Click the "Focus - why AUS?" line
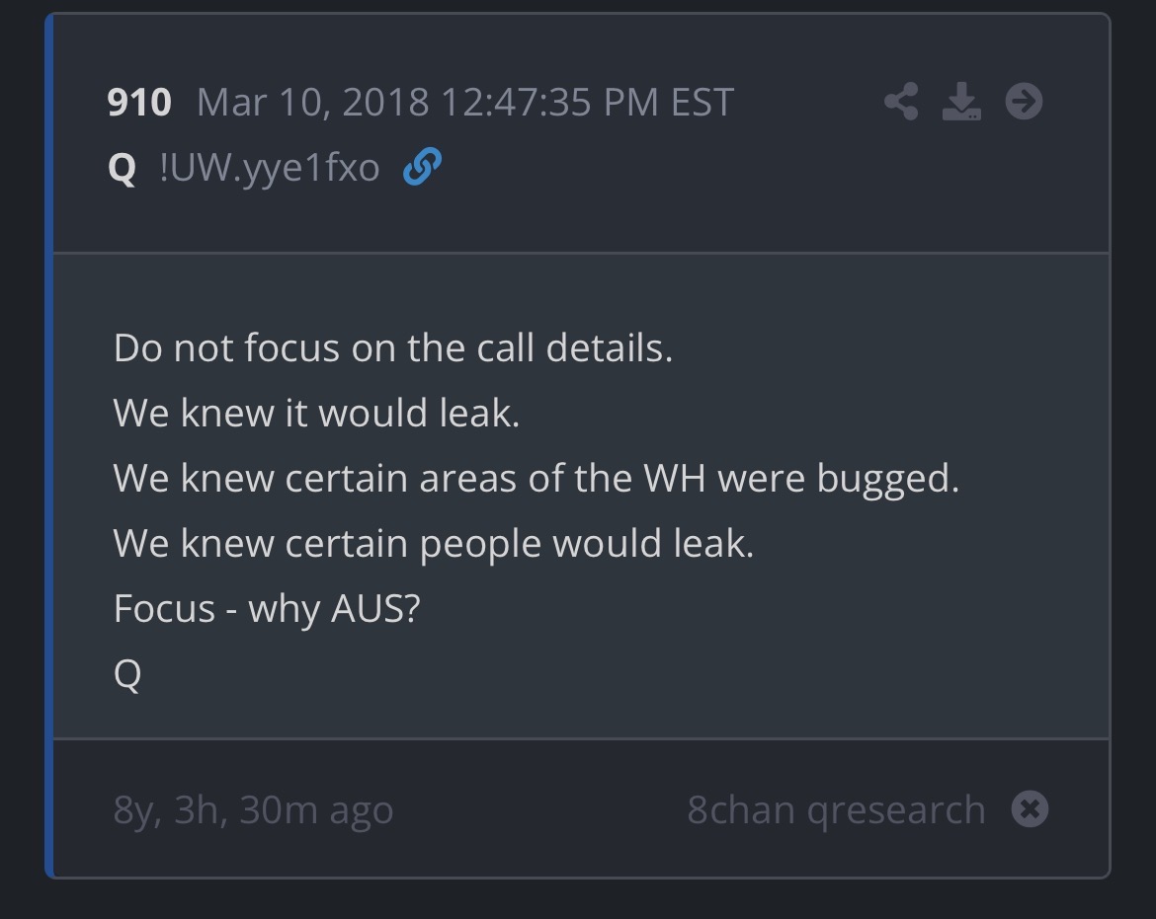The width and height of the screenshot is (1156, 919). pyautogui.click(x=267, y=608)
